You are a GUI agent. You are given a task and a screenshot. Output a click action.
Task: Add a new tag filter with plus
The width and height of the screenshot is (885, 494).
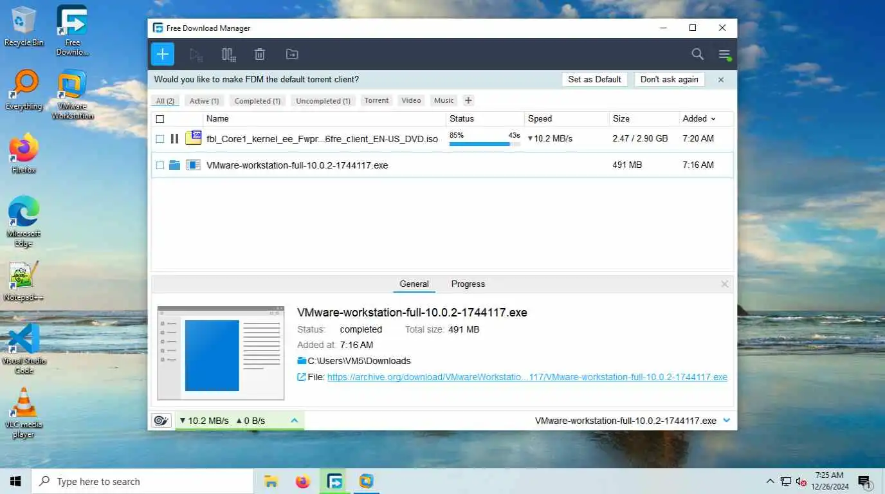pyautogui.click(x=468, y=100)
